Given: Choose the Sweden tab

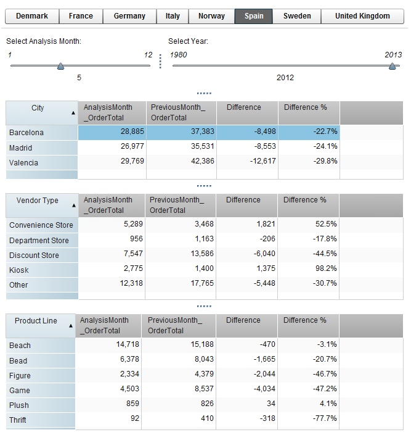Looking at the screenshot, I should tap(297, 16).
